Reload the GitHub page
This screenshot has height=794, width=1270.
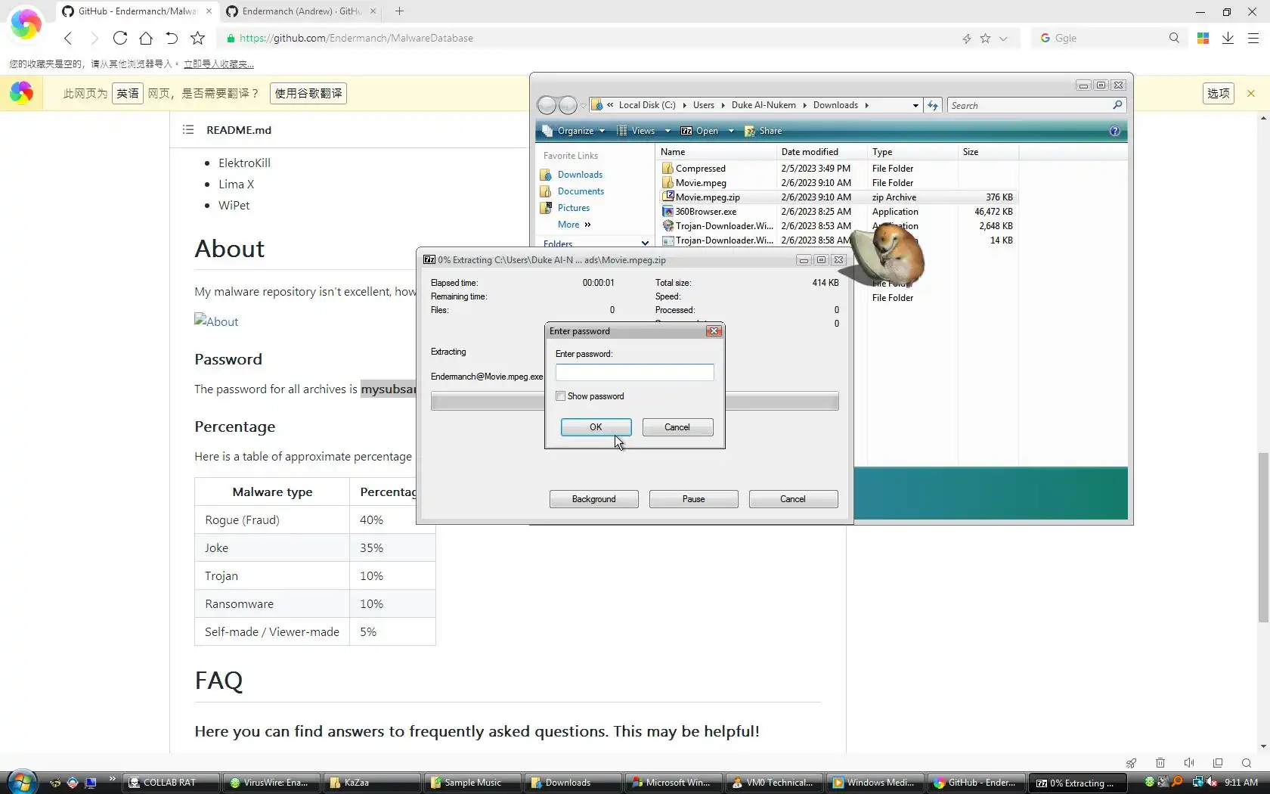pyautogui.click(x=119, y=38)
